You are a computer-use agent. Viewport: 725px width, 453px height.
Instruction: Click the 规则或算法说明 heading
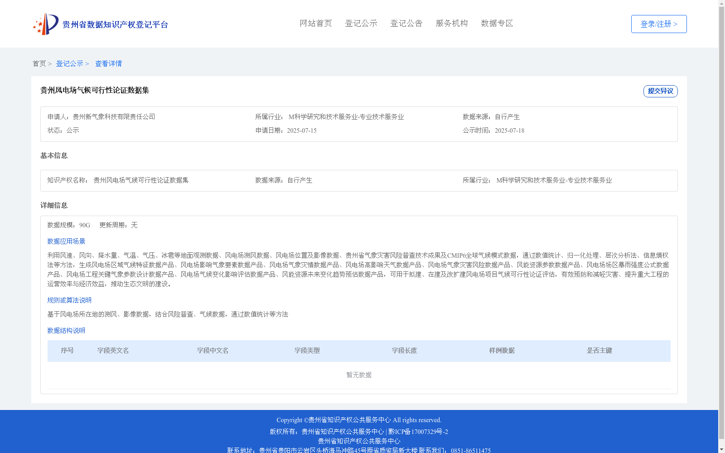tap(69, 300)
